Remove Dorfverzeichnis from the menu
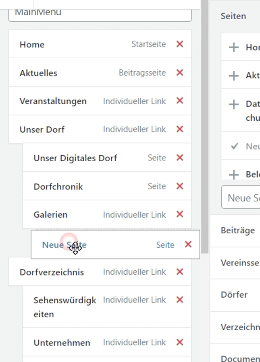Screen dimensions: 260x362 point(180,272)
